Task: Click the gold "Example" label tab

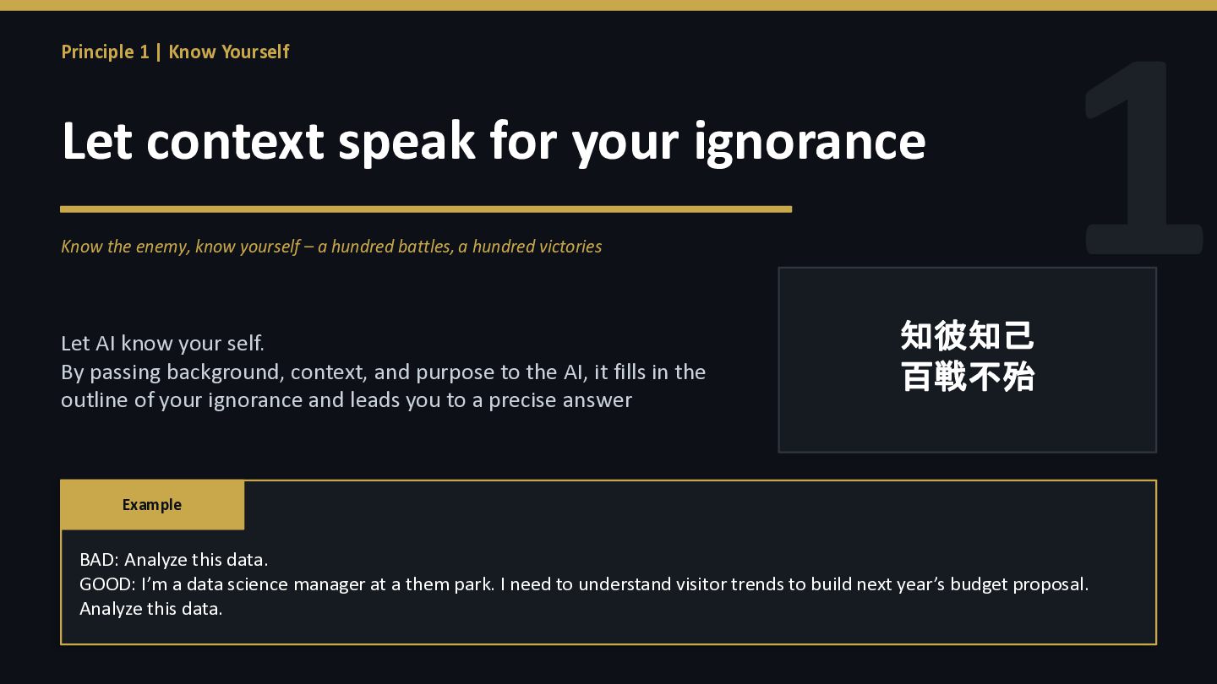Action: point(152,505)
